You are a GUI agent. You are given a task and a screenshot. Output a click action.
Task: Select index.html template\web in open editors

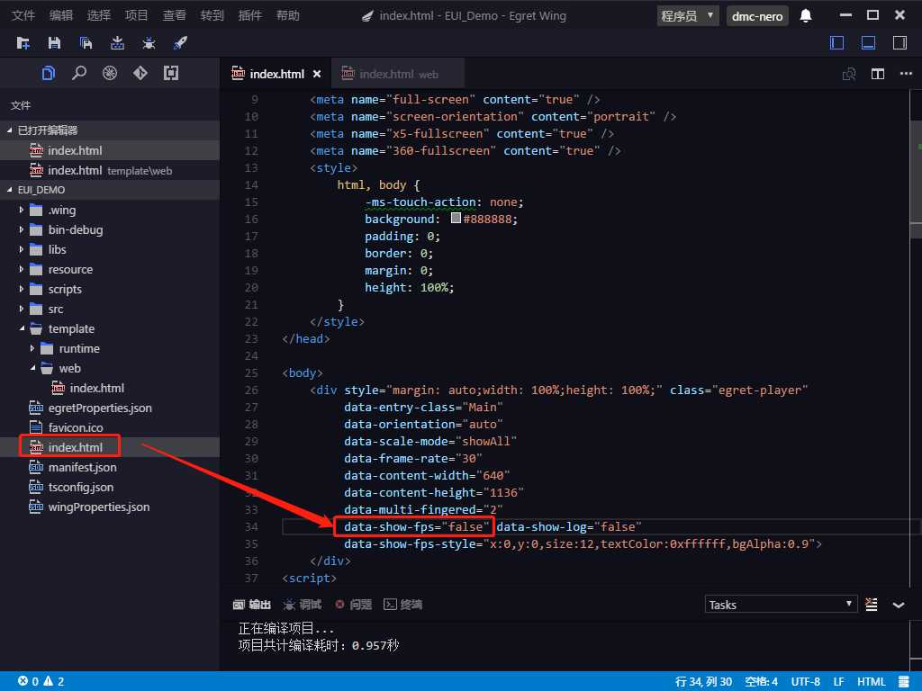(109, 170)
